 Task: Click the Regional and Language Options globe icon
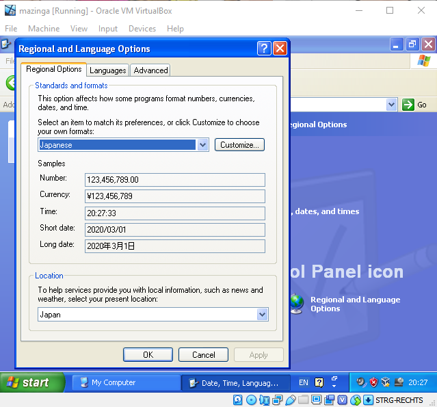tap(297, 304)
